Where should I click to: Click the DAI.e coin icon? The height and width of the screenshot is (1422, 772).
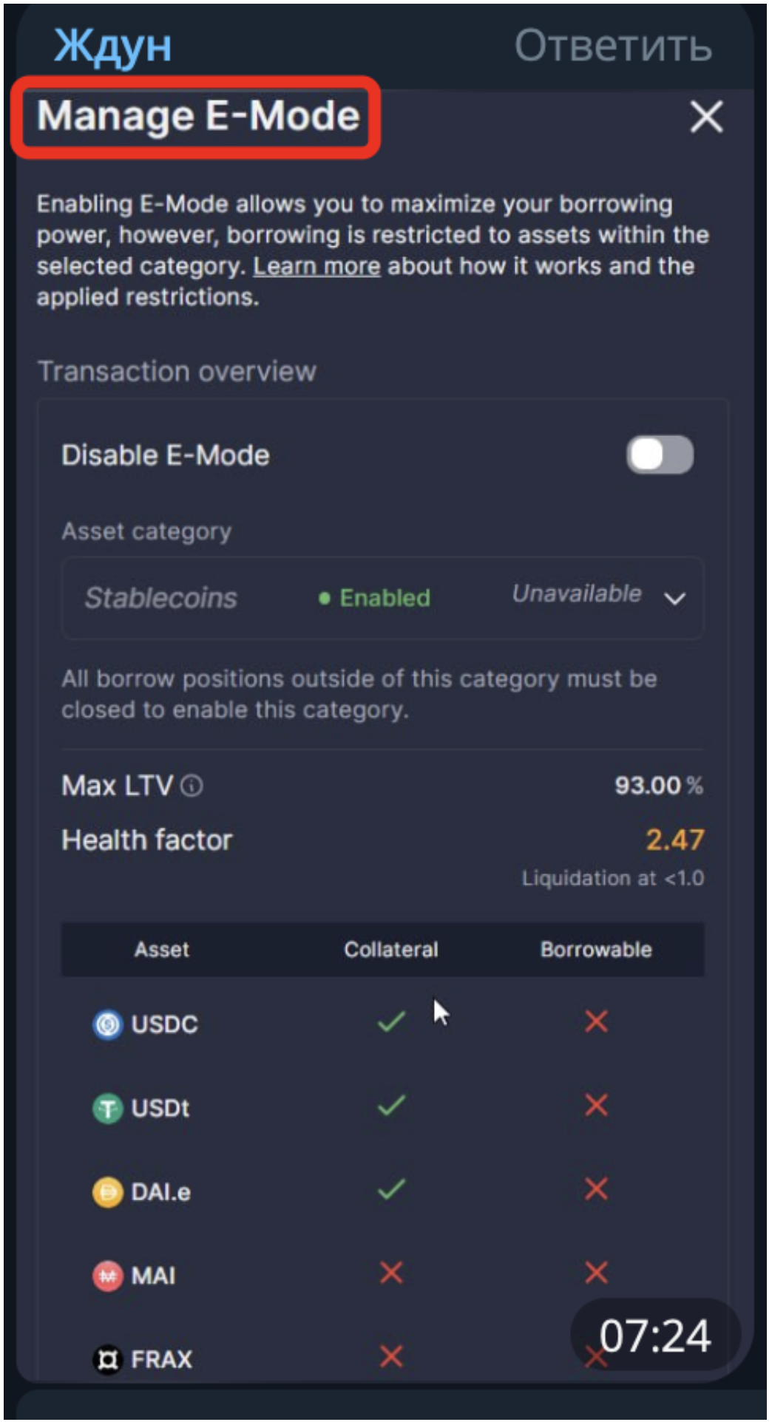click(107, 1192)
